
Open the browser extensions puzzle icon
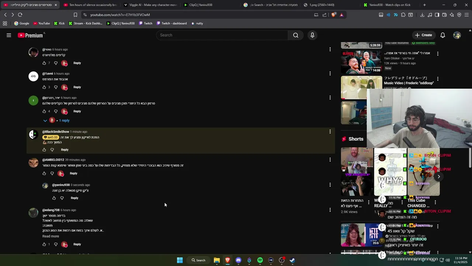403,15
